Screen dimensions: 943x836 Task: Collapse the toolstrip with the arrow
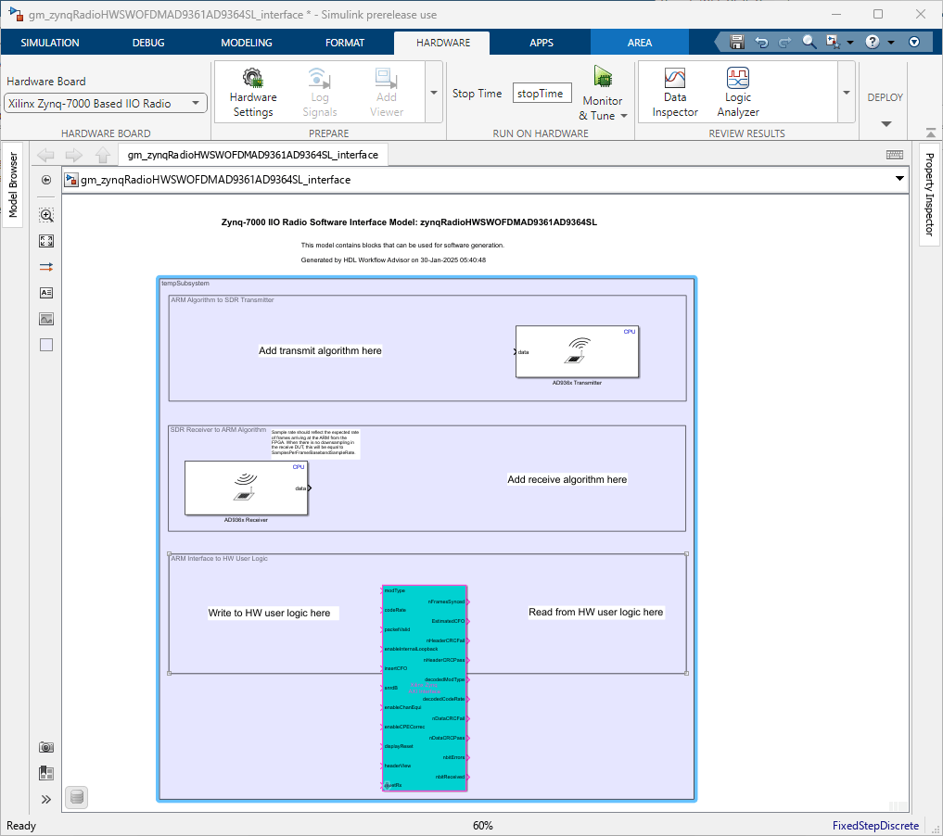click(931, 133)
